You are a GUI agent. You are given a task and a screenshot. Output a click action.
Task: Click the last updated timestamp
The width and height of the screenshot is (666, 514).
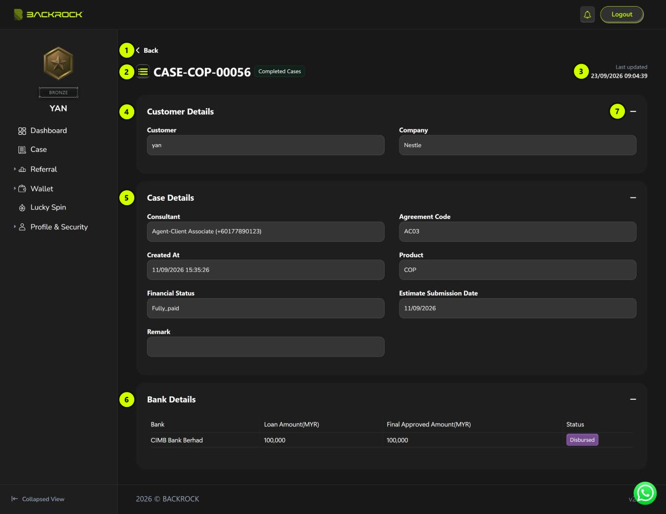(x=619, y=76)
